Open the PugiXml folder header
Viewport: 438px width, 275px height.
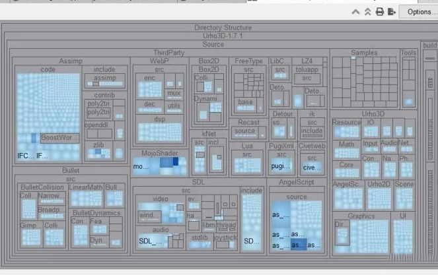point(281,146)
